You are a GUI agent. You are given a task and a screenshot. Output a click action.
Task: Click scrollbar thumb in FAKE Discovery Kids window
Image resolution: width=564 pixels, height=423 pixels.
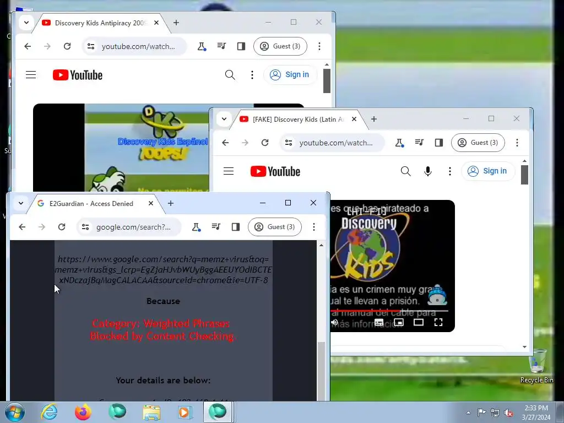[524, 175]
